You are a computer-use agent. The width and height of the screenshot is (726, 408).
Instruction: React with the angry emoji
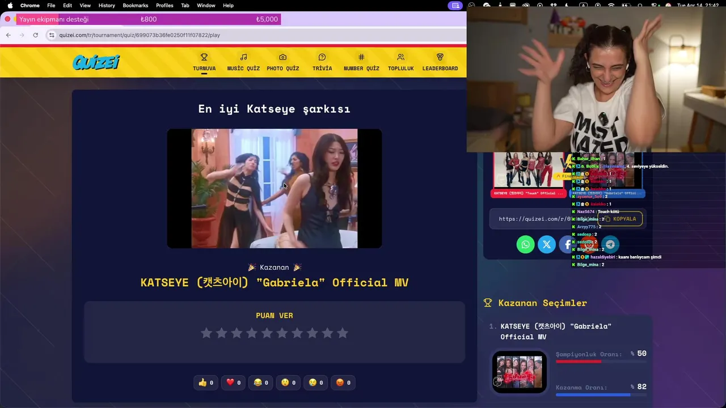click(x=343, y=382)
